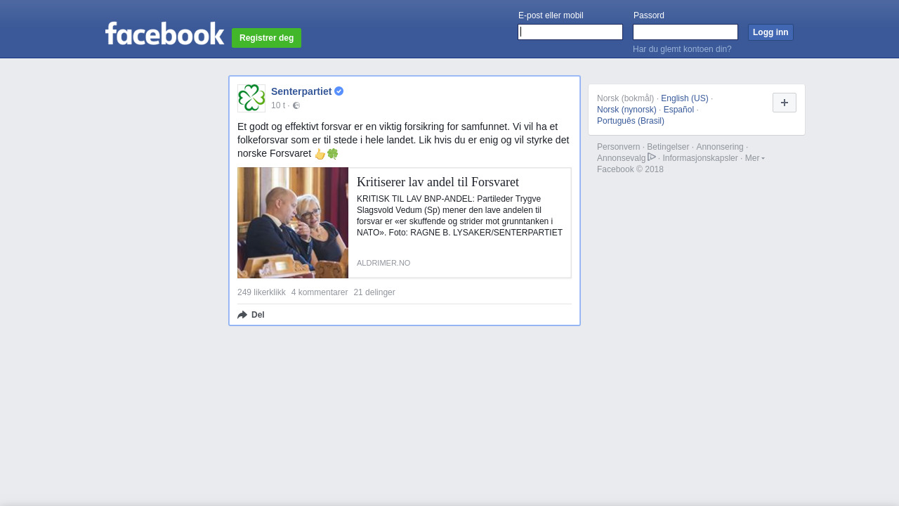Click the AdChoices triangle icon
Viewport: 899px width, 506px height.
pos(652,157)
